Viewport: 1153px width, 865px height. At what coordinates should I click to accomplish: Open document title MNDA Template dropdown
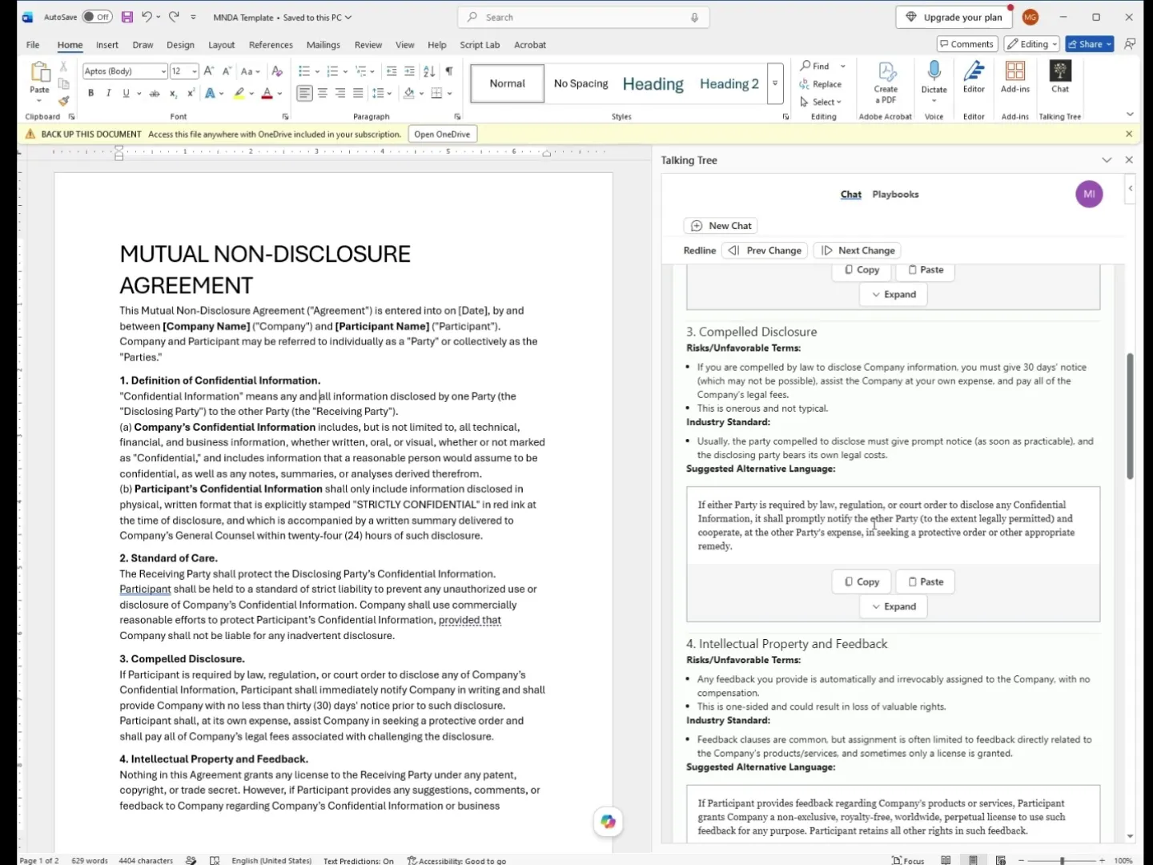point(282,17)
